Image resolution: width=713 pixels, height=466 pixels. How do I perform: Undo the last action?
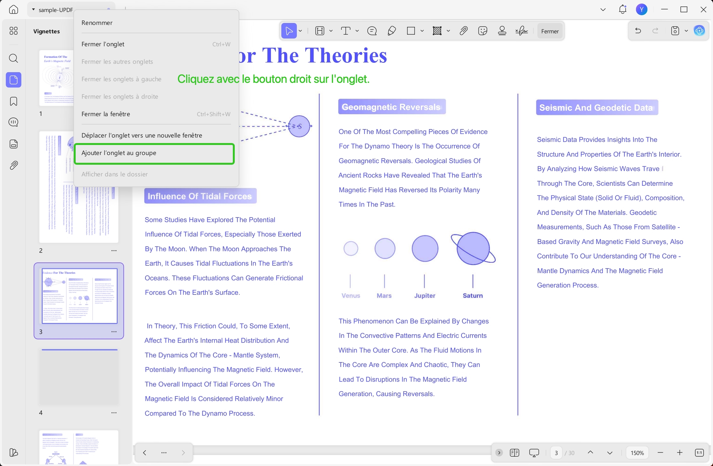coord(638,31)
